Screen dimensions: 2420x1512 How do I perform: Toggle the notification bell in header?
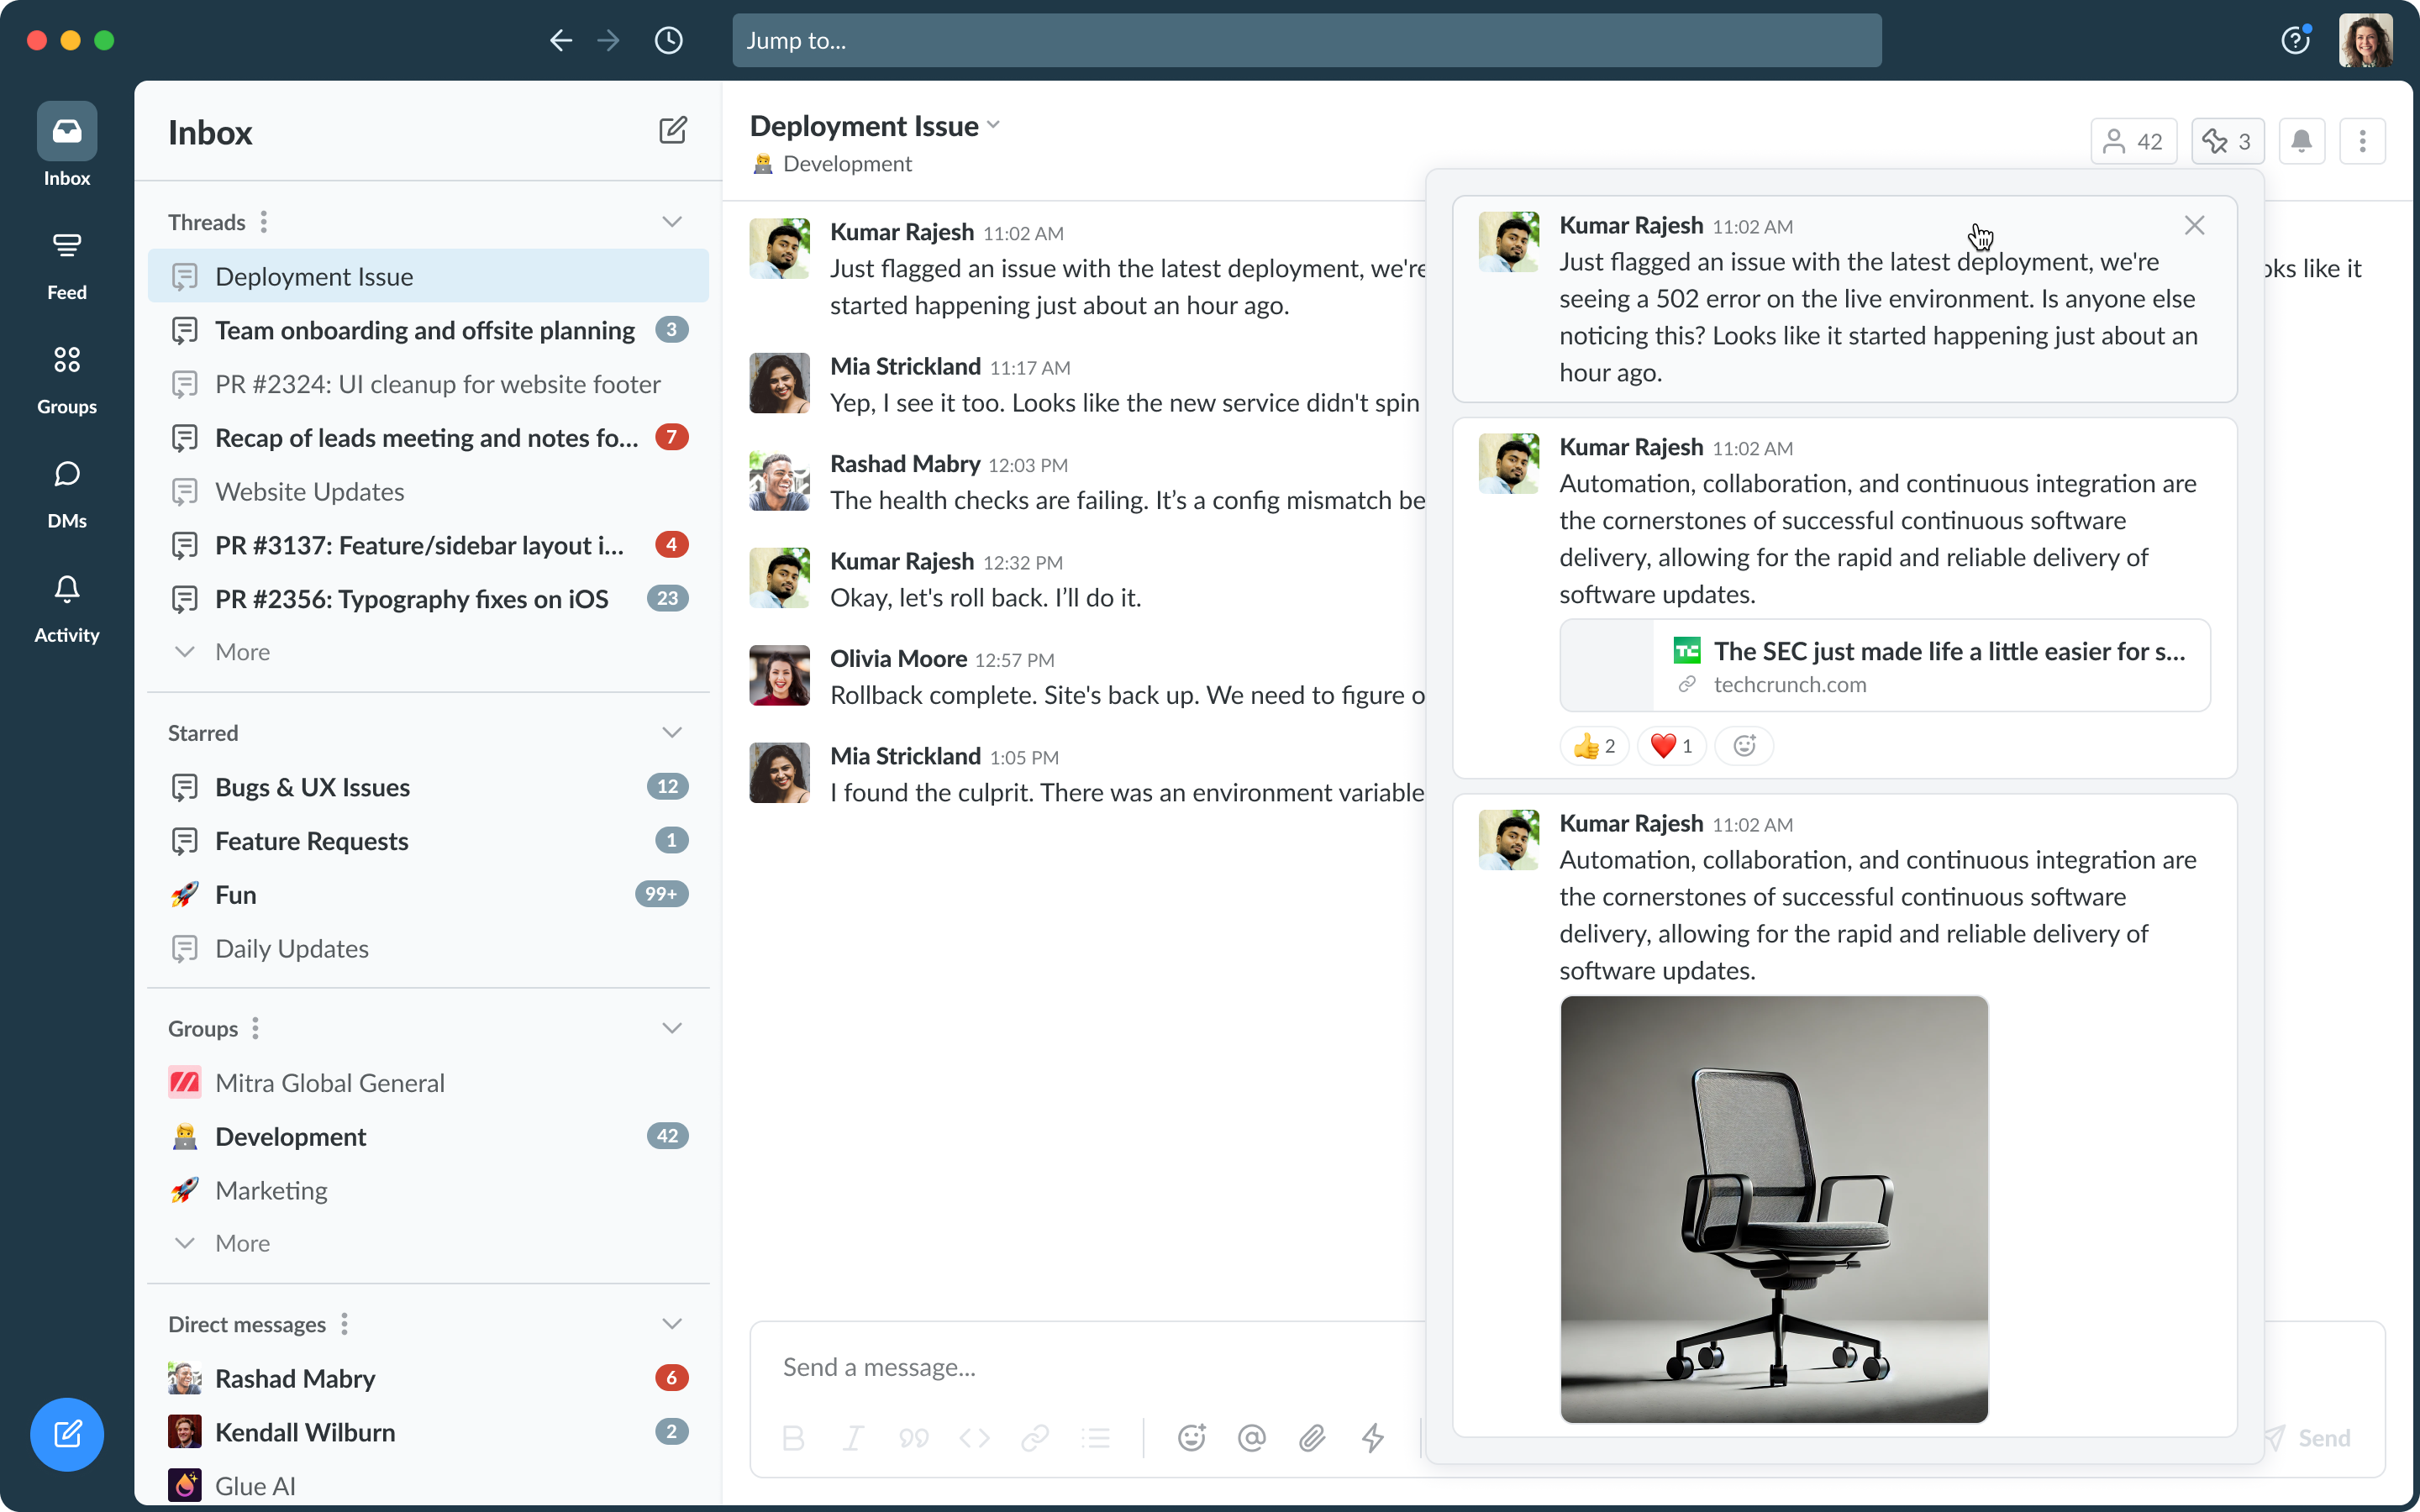[x=2301, y=141]
